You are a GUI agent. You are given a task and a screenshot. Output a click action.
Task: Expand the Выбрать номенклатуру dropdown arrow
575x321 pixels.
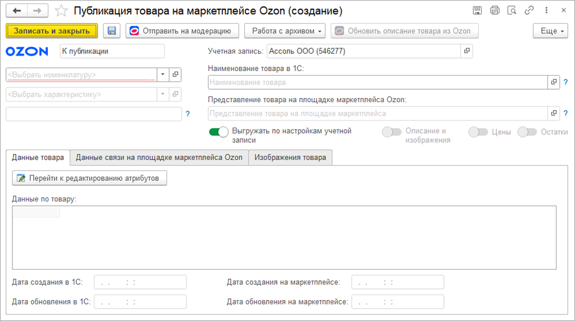(x=162, y=74)
